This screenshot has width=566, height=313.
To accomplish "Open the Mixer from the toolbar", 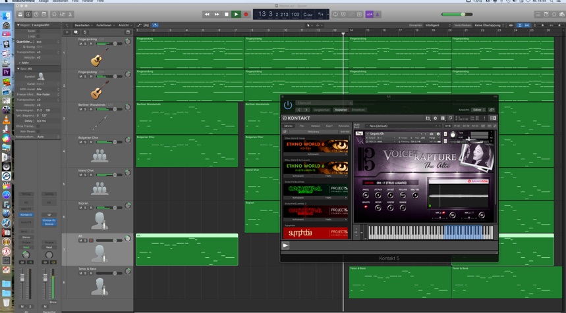I will [62, 14].
